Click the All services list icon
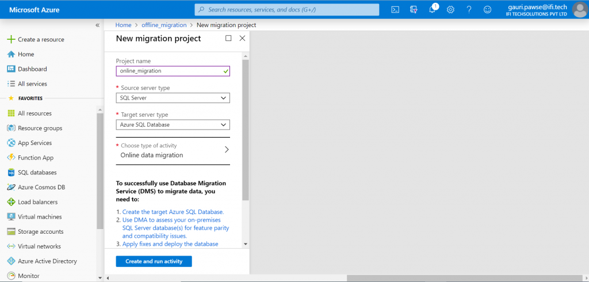The height and width of the screenshot is (282, 589). click(x=11, y=84)
